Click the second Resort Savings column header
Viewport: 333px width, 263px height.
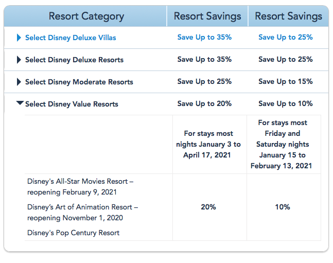pyautogui.click(x=288, y=16)
